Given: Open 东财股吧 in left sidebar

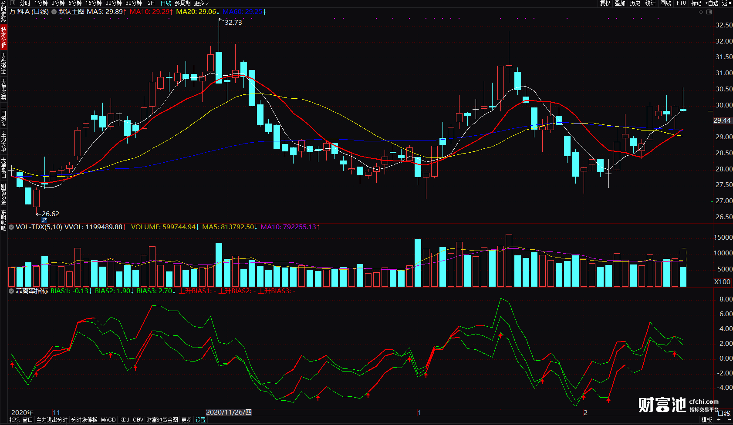Looking at the screenshot, I should pyautogui.click(x=3, y=220).
